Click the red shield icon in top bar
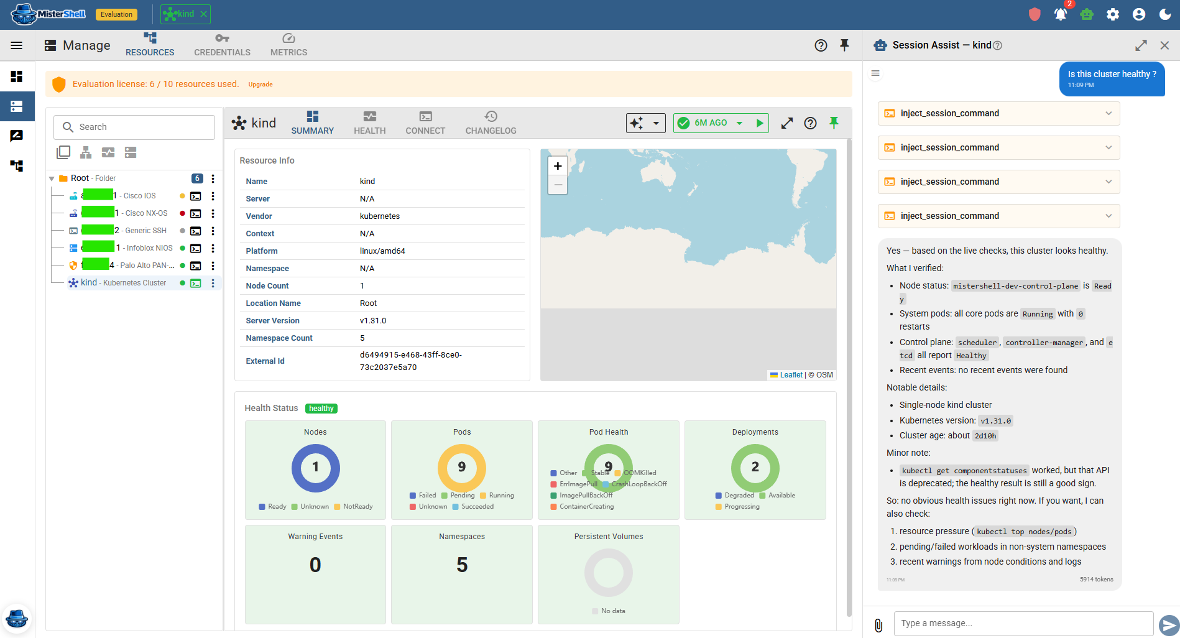 click(x=1035, y=14)
